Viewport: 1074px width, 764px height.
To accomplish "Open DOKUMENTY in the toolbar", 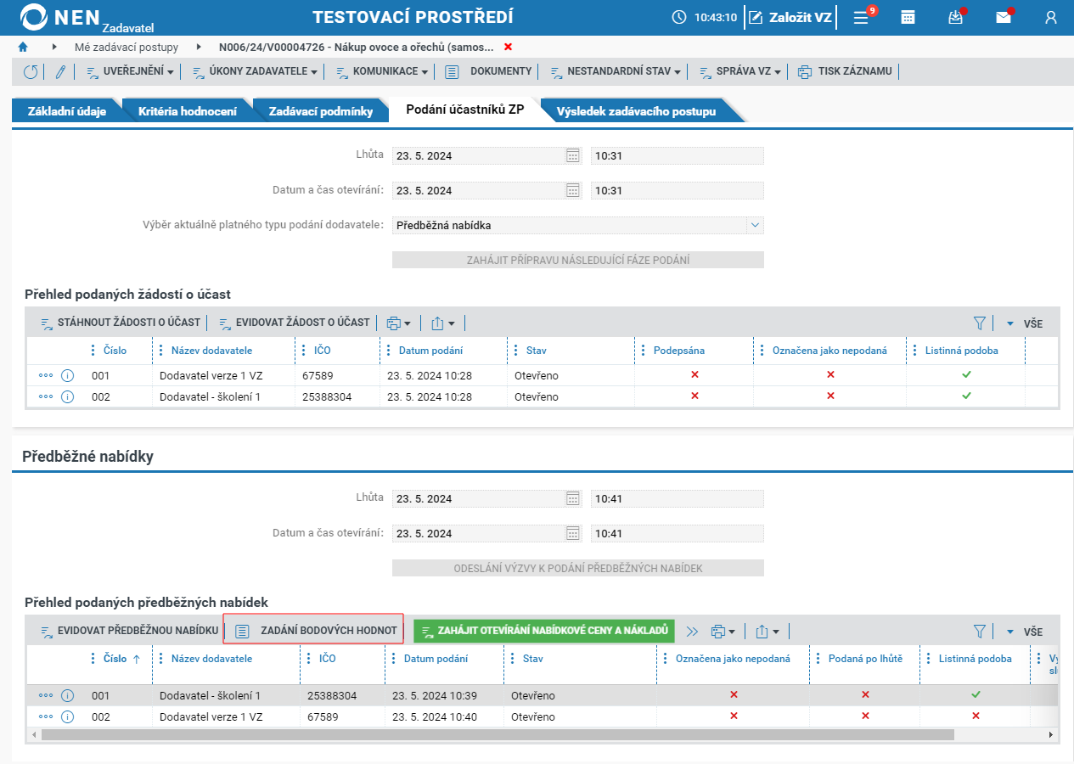I will click(489, 71).
